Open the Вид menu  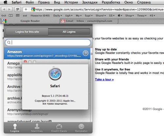pyautogui.click(x=57, y=2)
